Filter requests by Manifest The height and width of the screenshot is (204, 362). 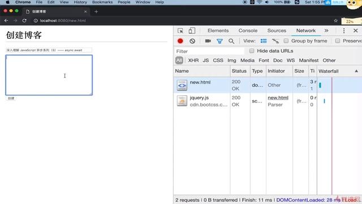point(309,61)
